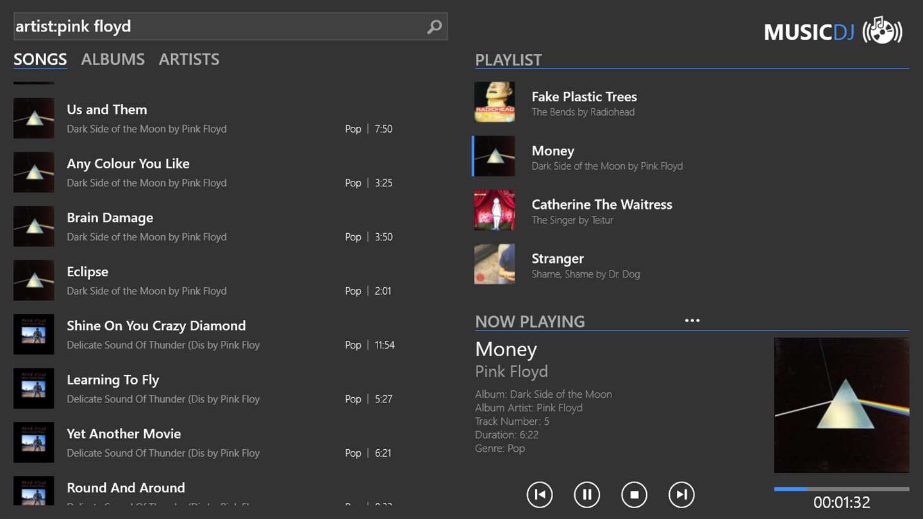
Task: Play Catherine The Waitress from playlist
Action: [x=602, y=205]
